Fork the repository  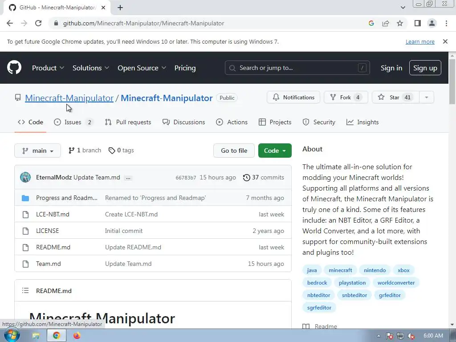[x=346, y=98]
